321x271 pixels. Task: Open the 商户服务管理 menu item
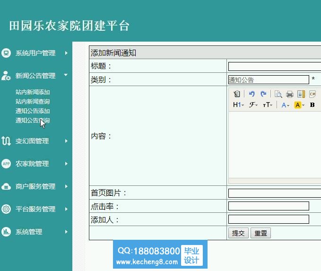(35, 186)
